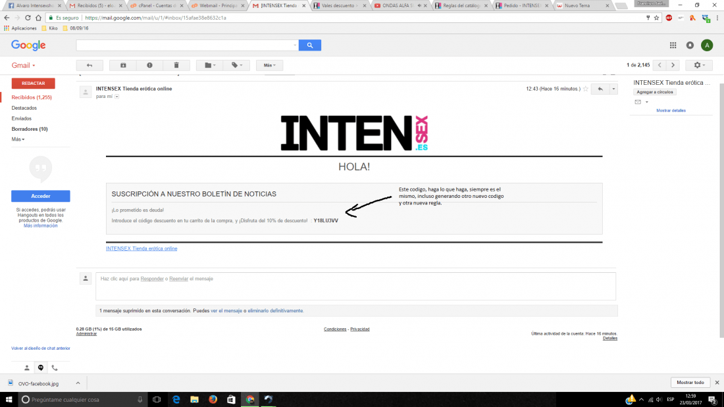Star this message
The image size is (724, 407).
pos(586,89)
